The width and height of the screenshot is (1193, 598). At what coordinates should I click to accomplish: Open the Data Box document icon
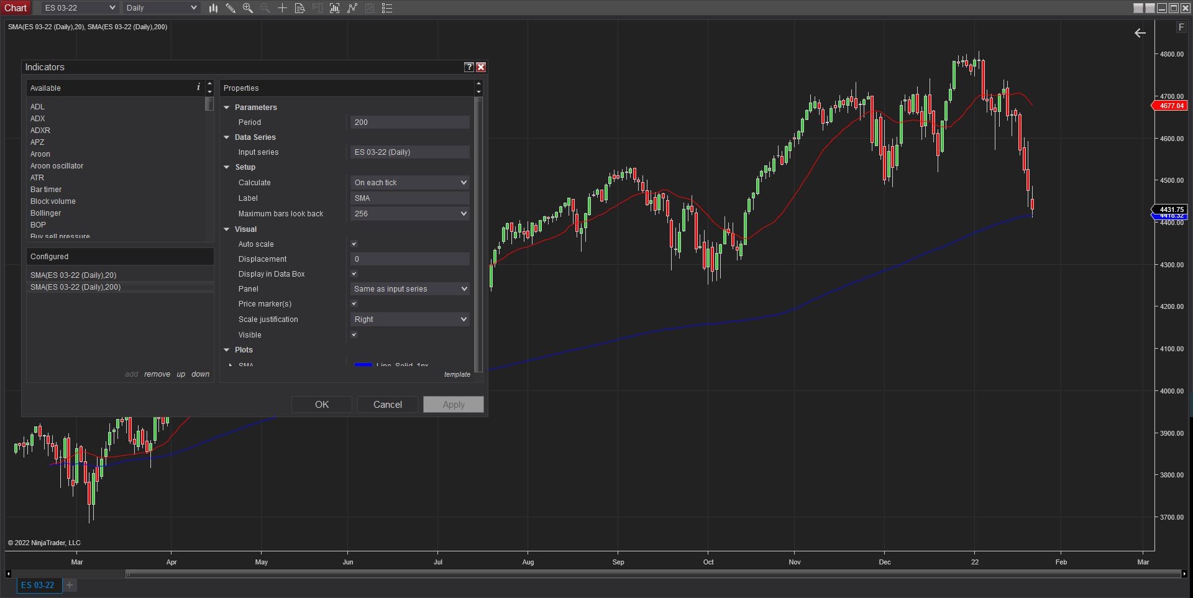[299, 8]
